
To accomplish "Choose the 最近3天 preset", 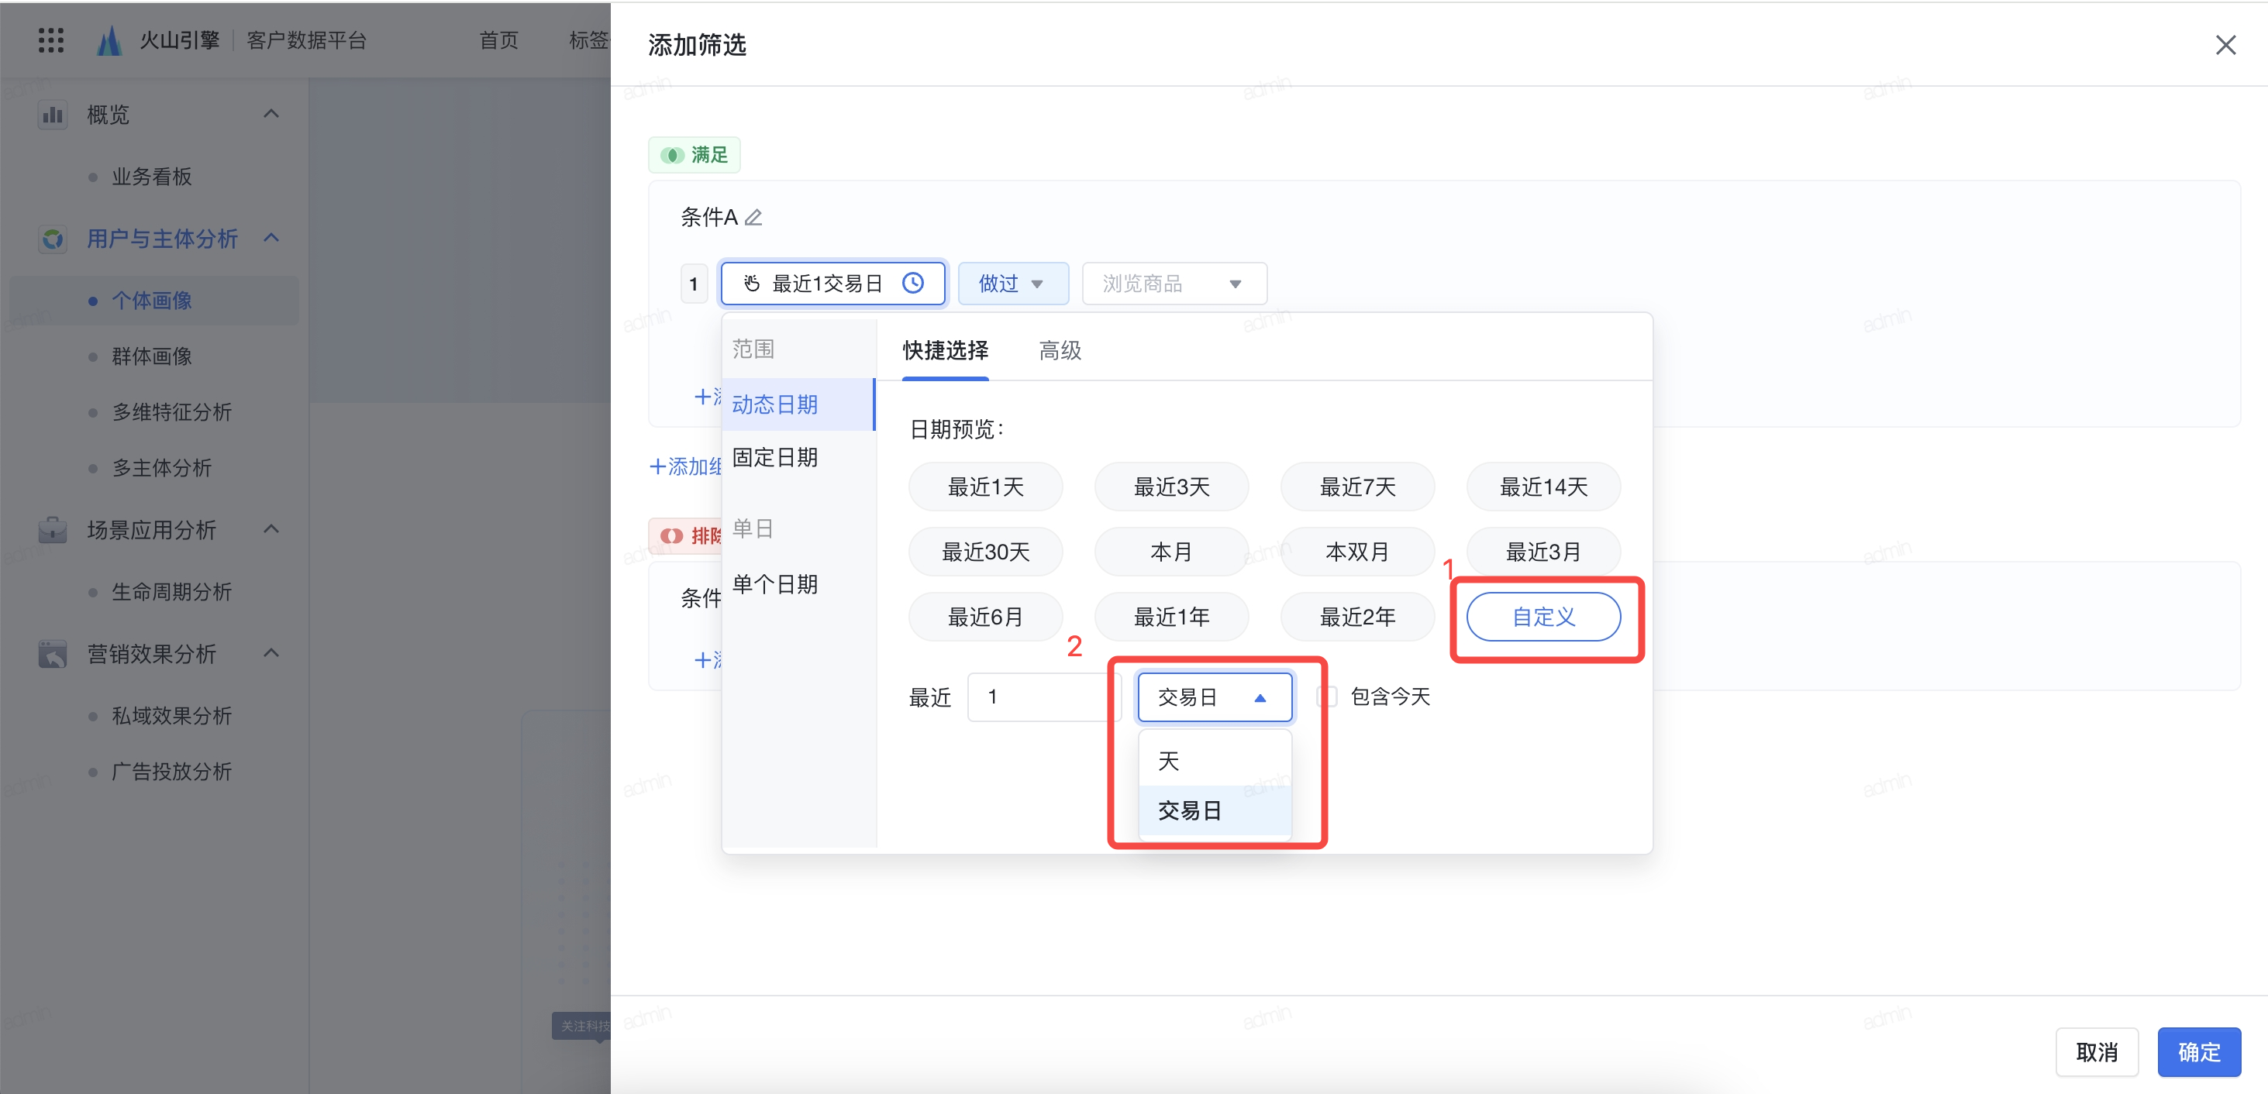I will coord(1171,487).
